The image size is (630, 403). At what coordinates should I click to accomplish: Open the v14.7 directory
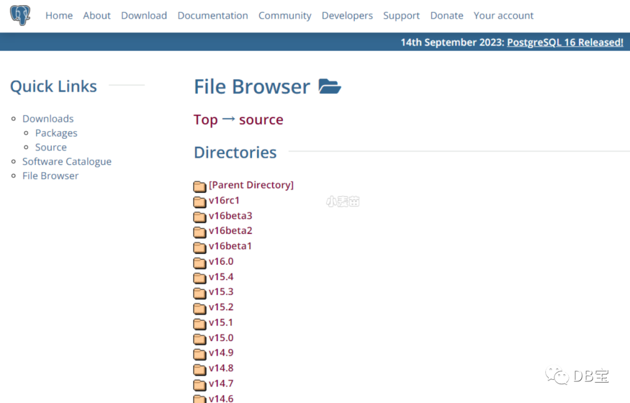point(221,383)
